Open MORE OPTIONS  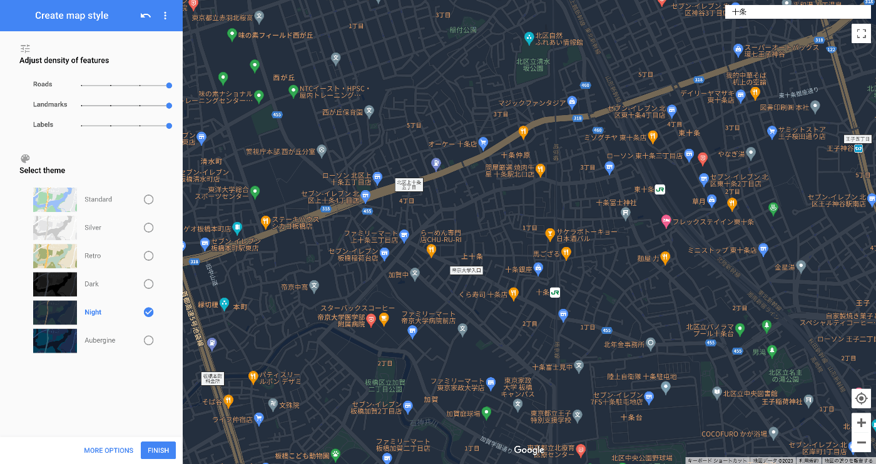point(109,450)
